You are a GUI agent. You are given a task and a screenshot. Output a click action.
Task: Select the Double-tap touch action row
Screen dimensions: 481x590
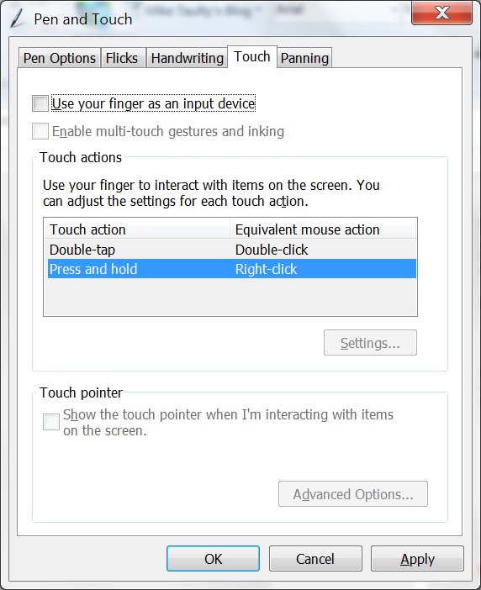[x=232, y=250]
